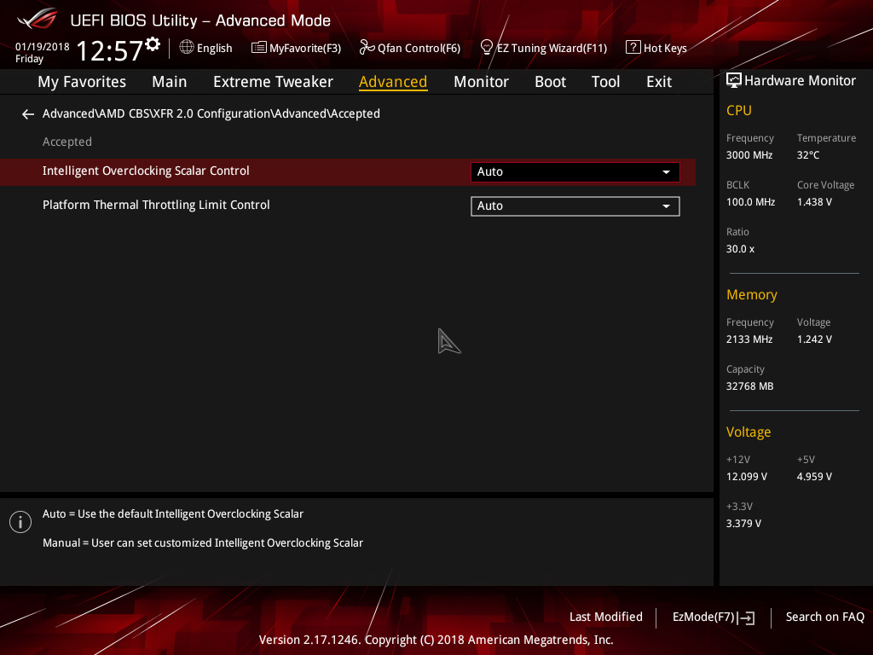Open the Extreme Tweaker tab
The height and width of the screenshot is (655, 873).
(273, 82)
